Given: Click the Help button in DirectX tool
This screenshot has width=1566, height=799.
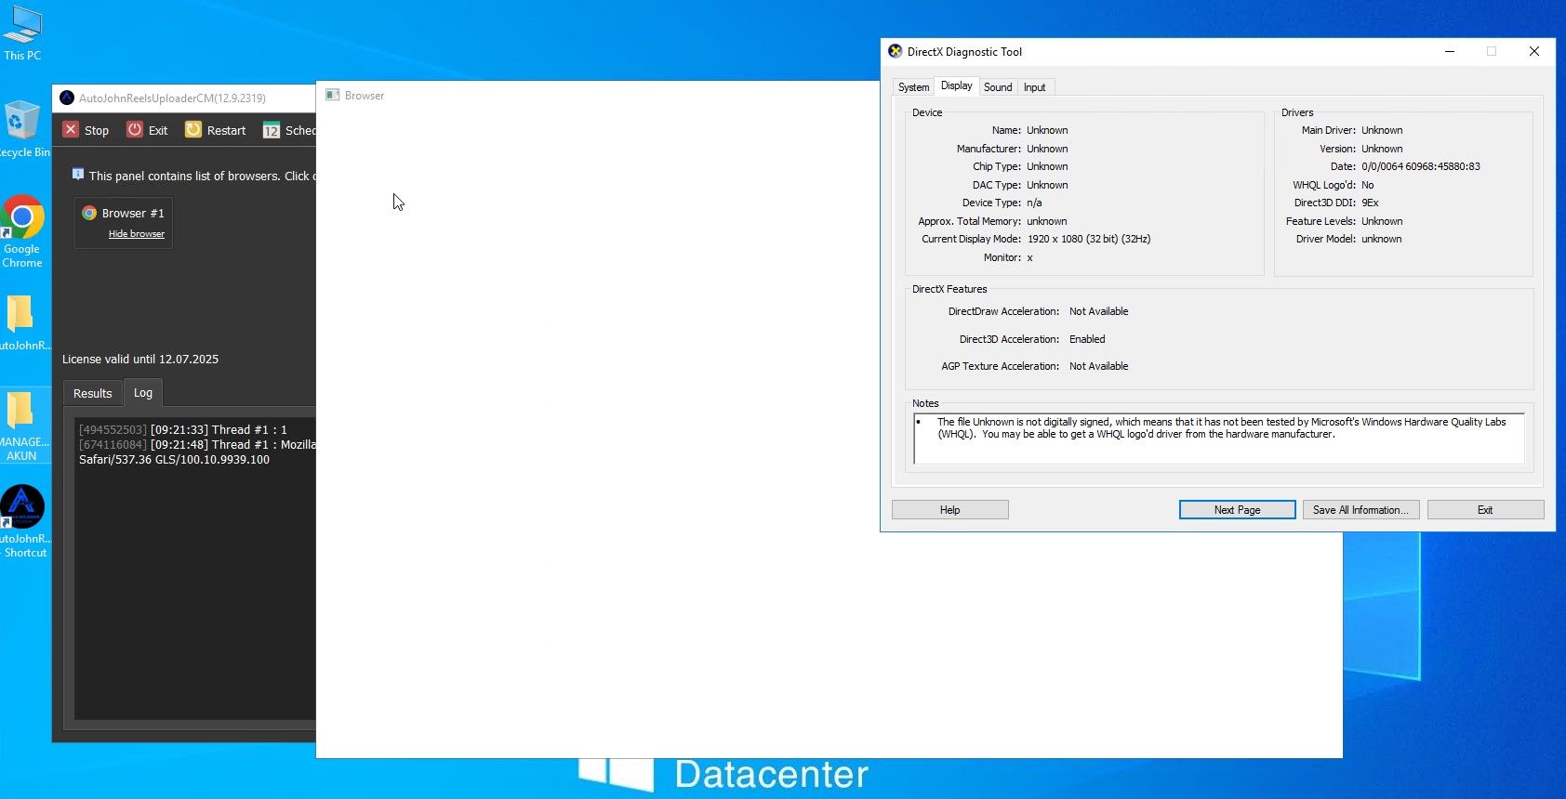Looking at the screenshot, I should 949,510.
